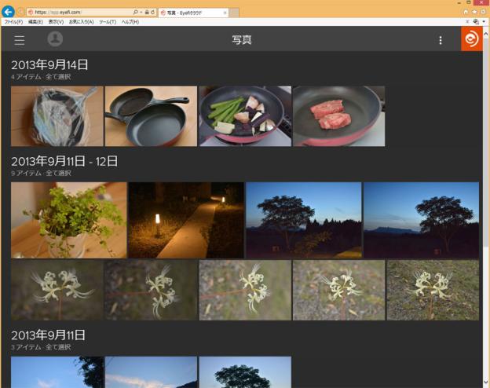Open the raw steak in pan photo
The image size is (490, 388).
338,116
